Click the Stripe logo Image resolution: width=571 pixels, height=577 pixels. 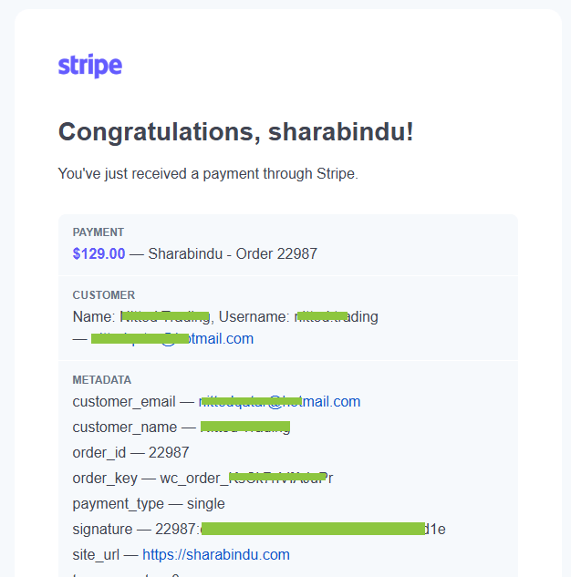pos(90,66)
